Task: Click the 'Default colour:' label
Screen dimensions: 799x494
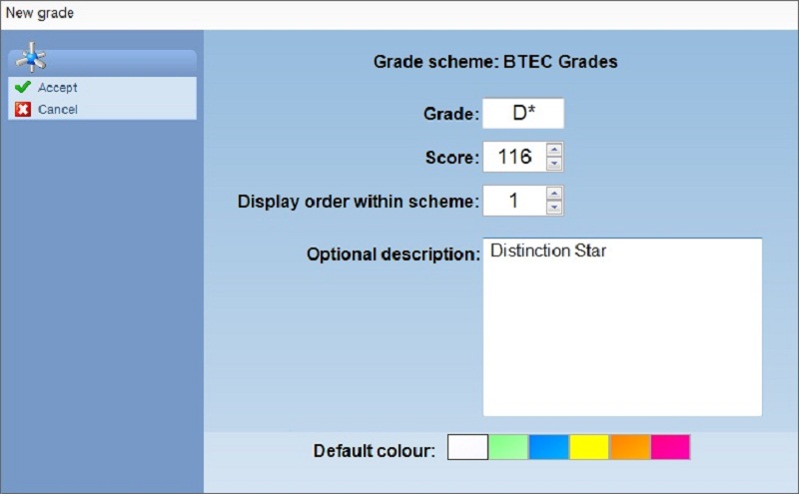Action: point(374,451)
